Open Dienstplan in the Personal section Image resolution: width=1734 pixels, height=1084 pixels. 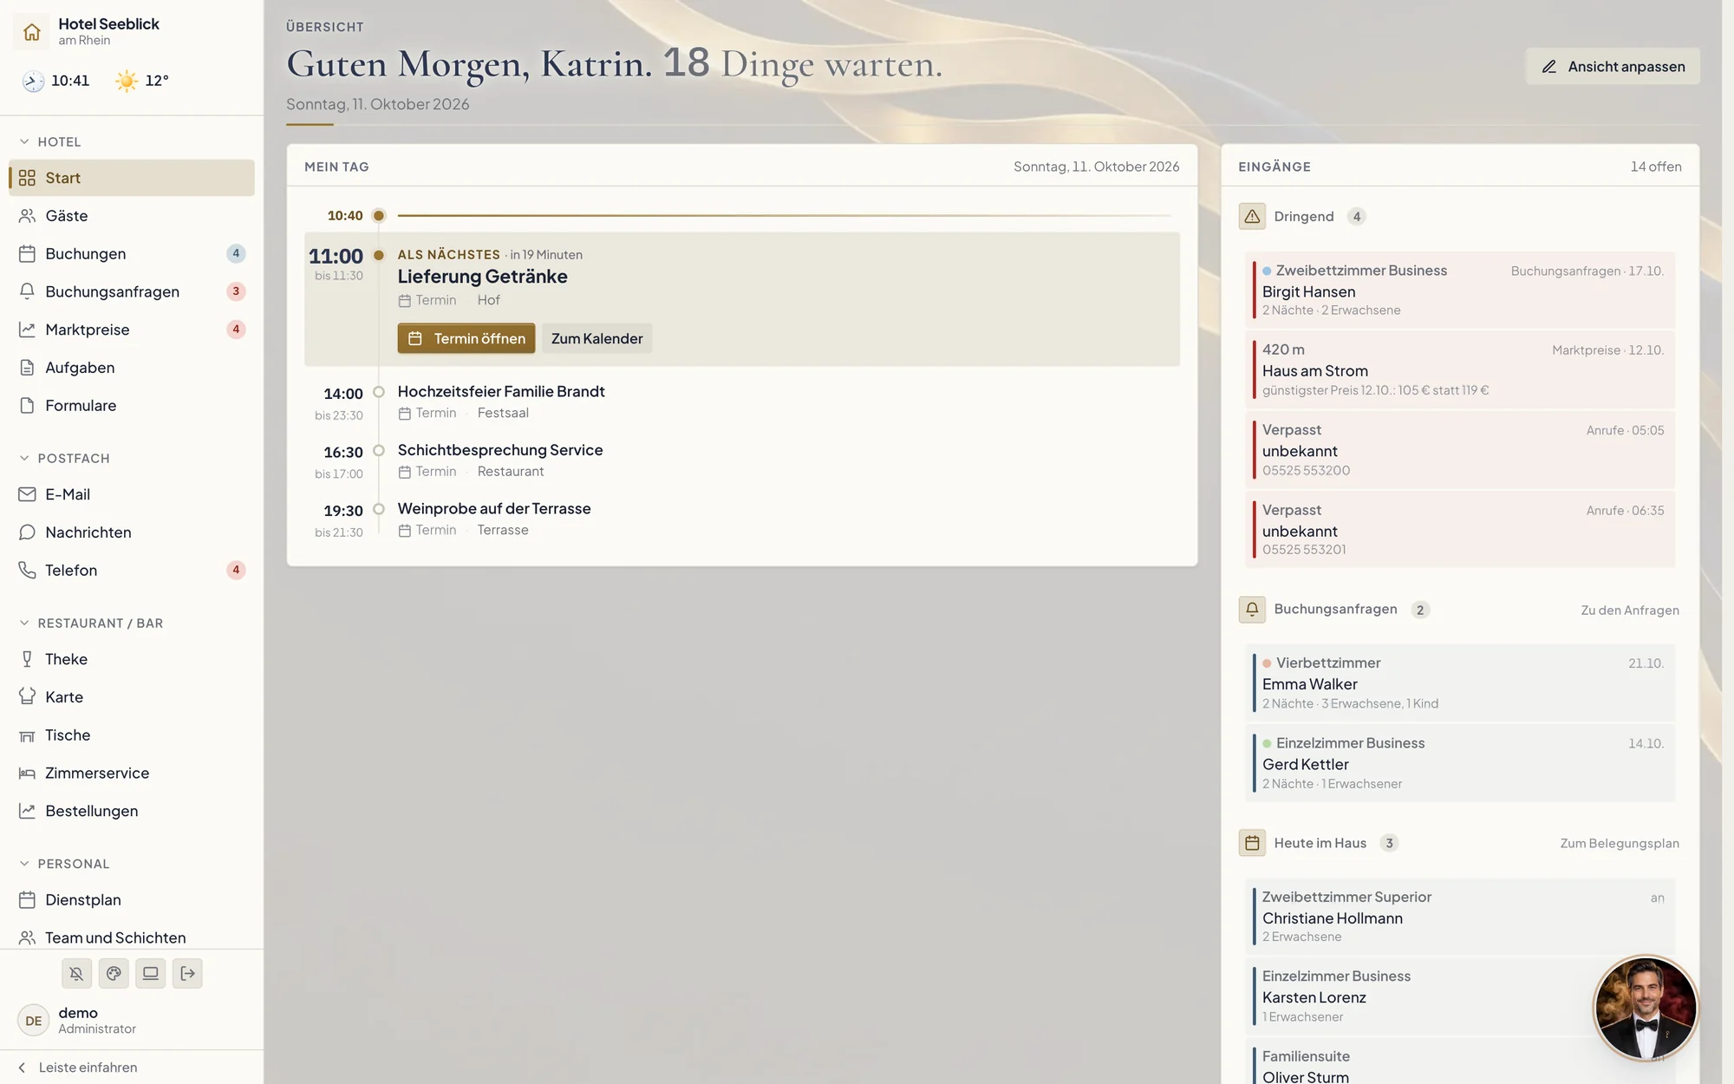(x=132, y=900)
